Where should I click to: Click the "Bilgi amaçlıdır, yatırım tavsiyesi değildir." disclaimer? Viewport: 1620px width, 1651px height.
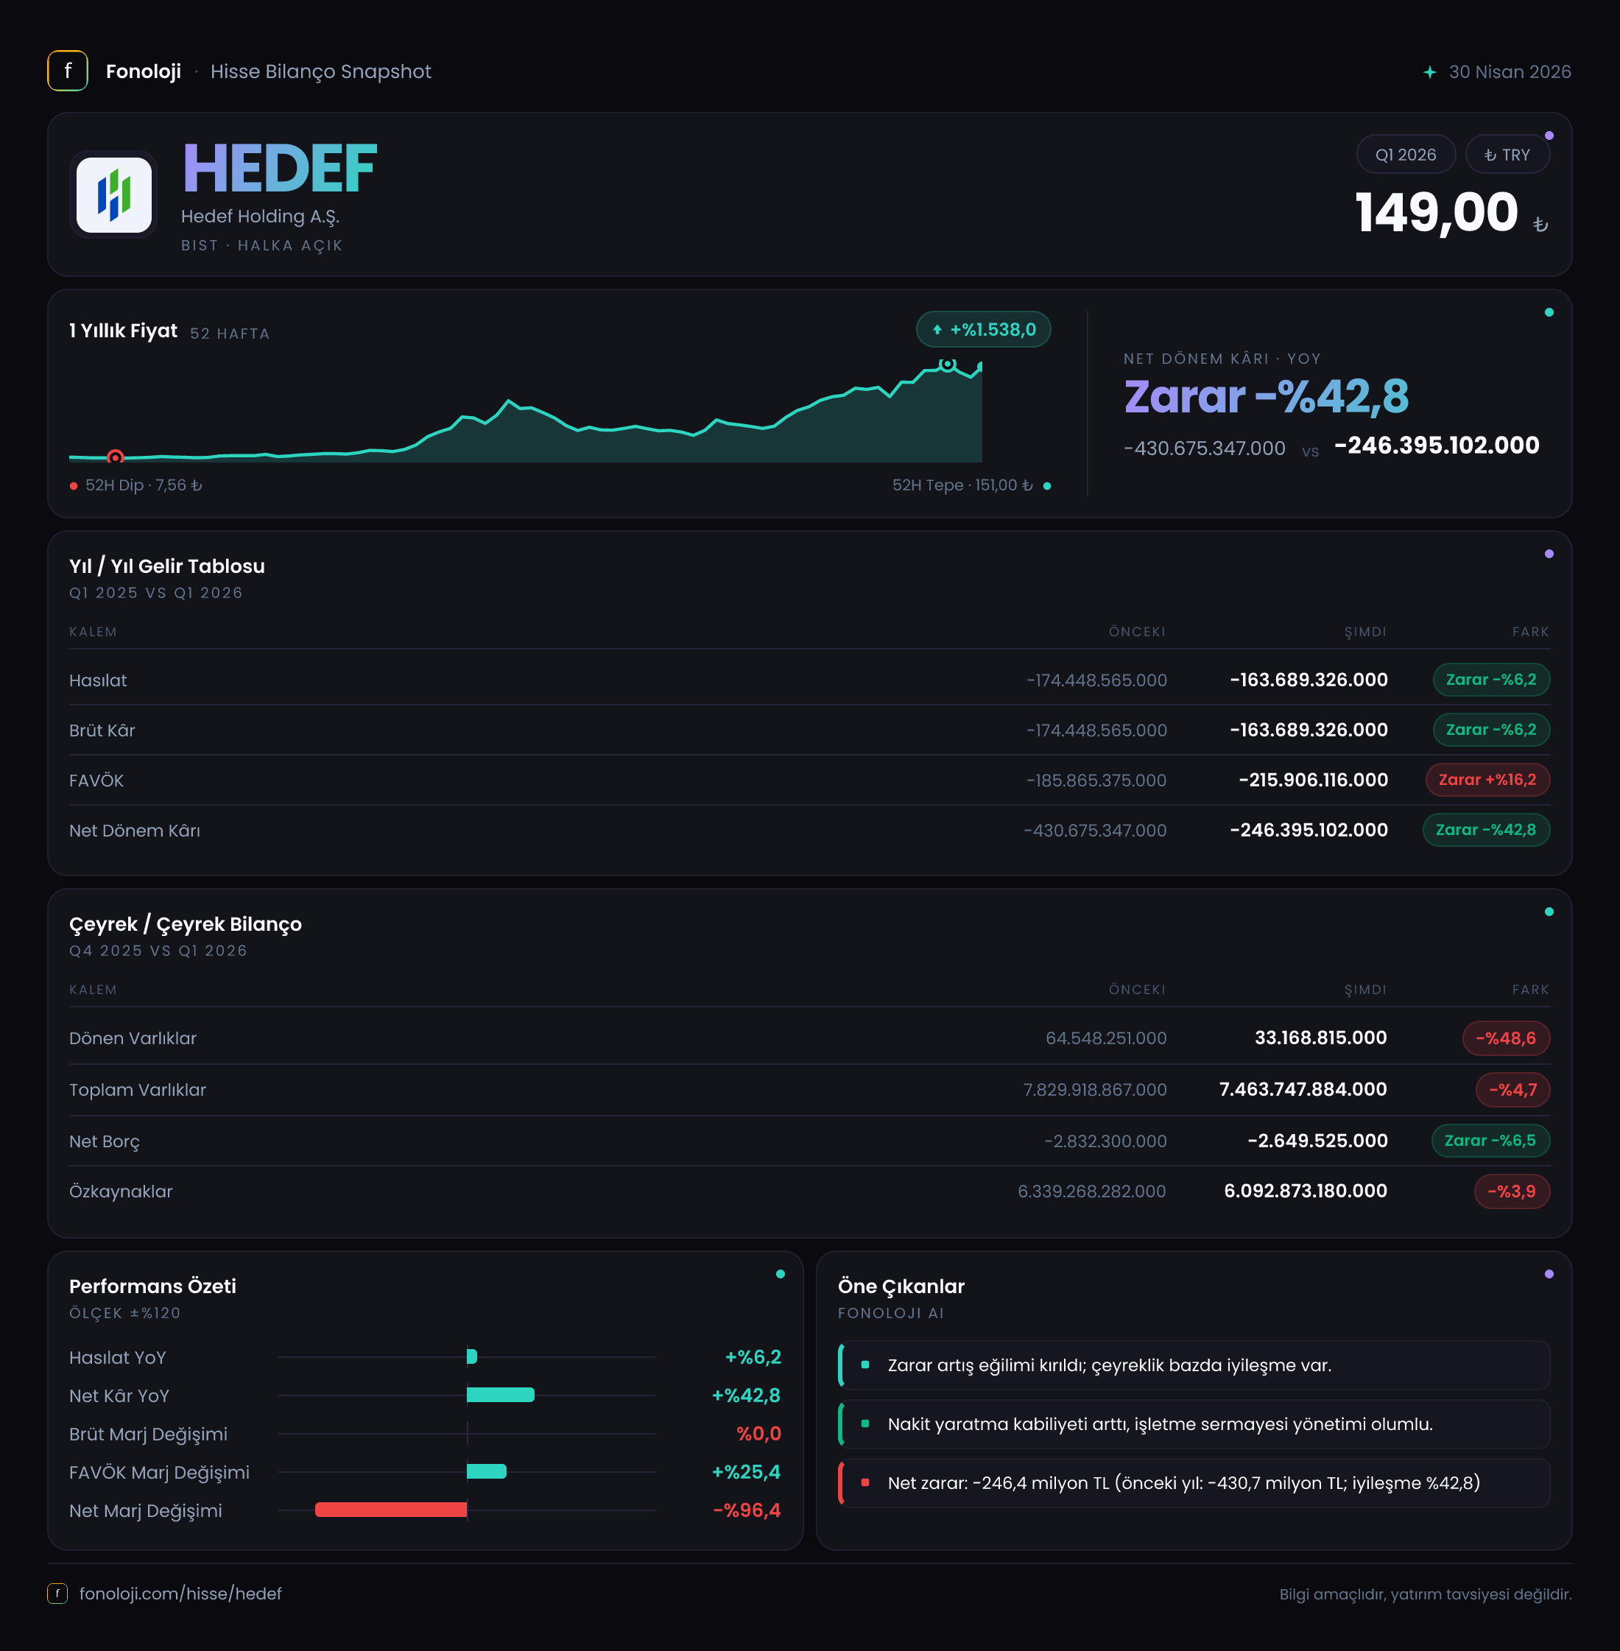[x=1425, y=1594]
